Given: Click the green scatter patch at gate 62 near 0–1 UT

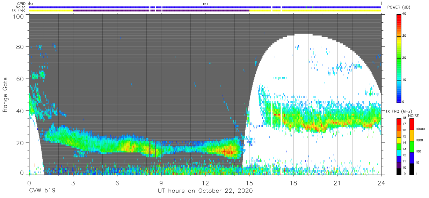Looking at the screenshot, I should (38, 75).
